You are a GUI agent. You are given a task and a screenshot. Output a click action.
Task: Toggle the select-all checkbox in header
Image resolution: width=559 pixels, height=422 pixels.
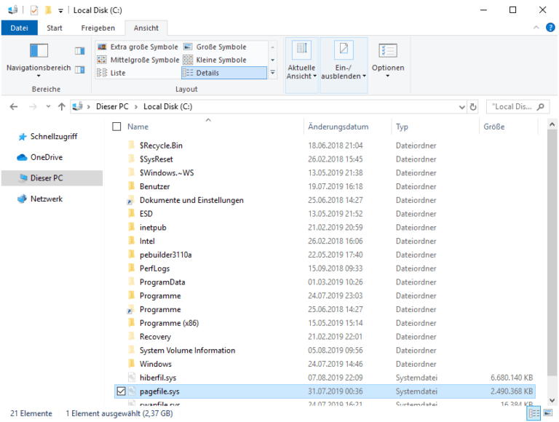click(x=116, y=127)
